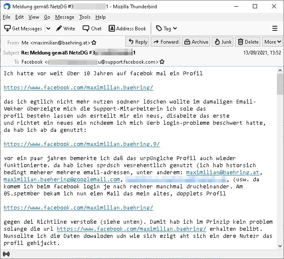Minimize the Thunderbird window

point(236,6)
